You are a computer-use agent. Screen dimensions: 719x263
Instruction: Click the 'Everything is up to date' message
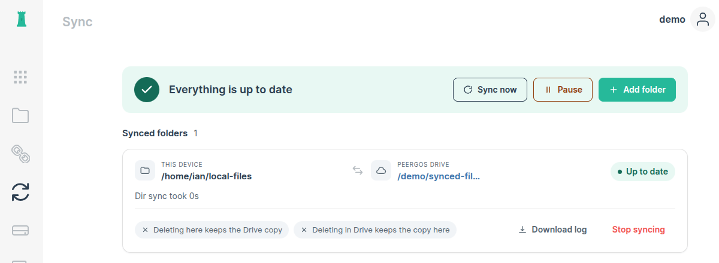click(231, 90)
